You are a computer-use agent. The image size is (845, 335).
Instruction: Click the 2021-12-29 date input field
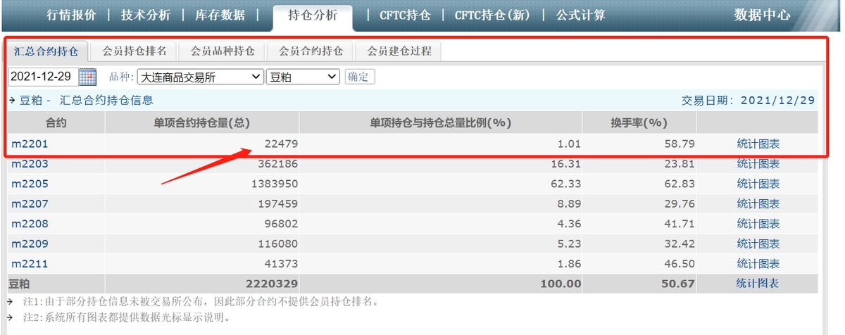coord(42,77)
